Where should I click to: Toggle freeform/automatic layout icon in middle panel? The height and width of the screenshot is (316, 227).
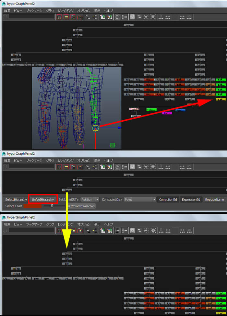117,167
